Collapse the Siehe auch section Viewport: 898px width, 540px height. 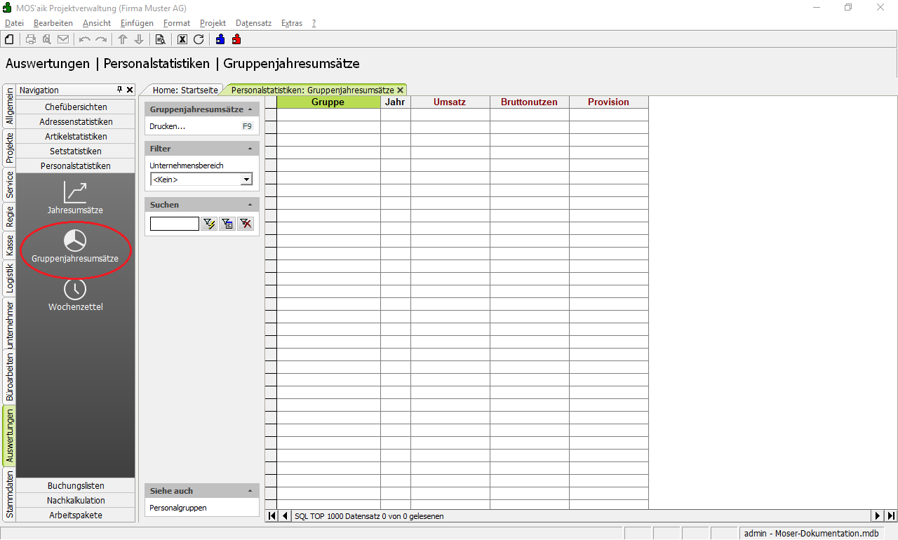click(250, 491)
